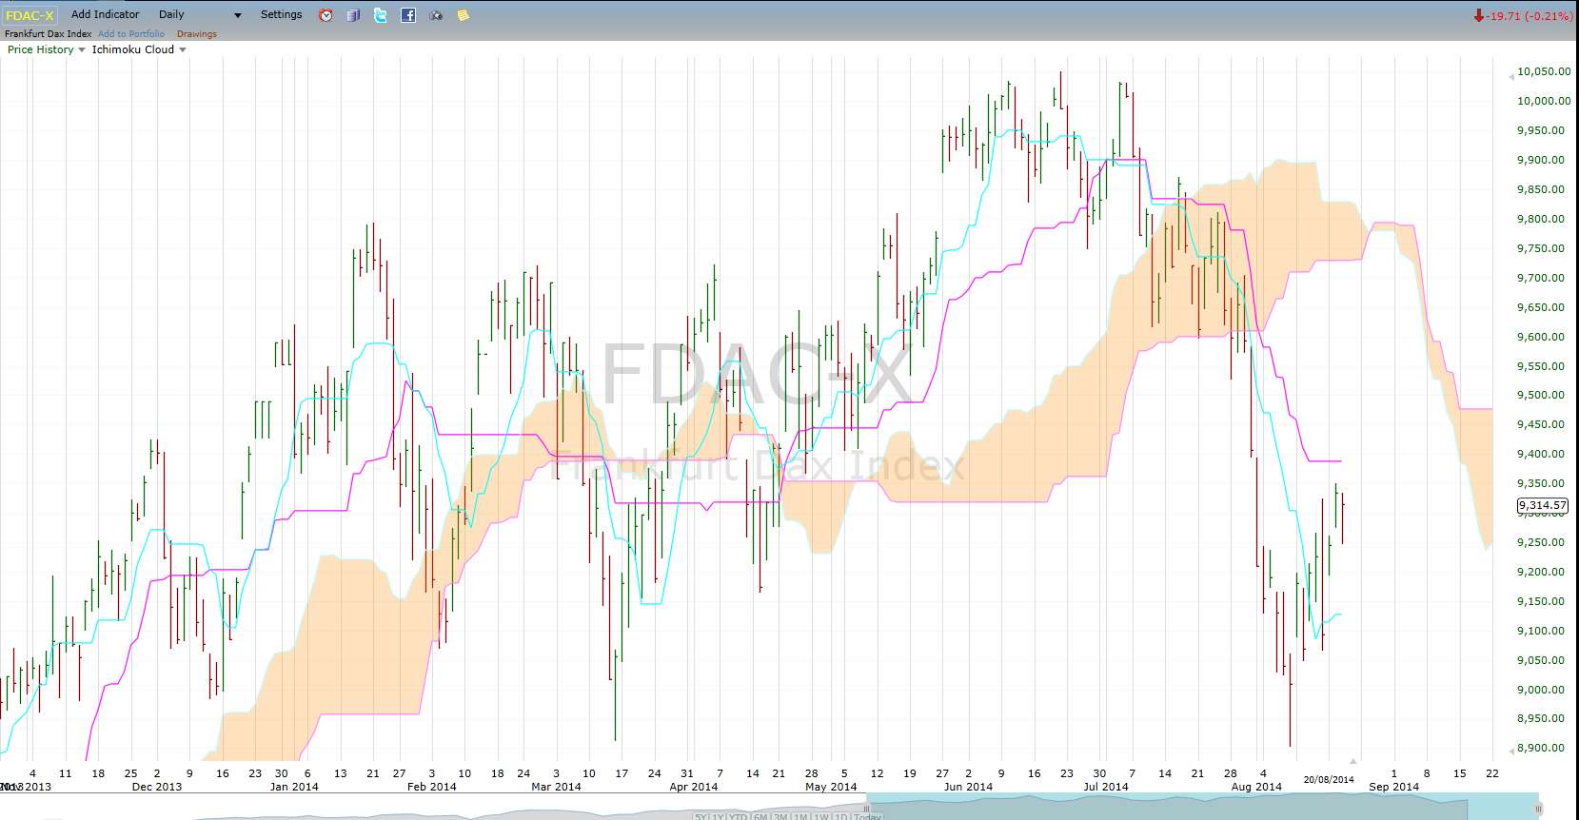Click the Dec 2013 month axis label
The image size is (1579, 820).
157,787
